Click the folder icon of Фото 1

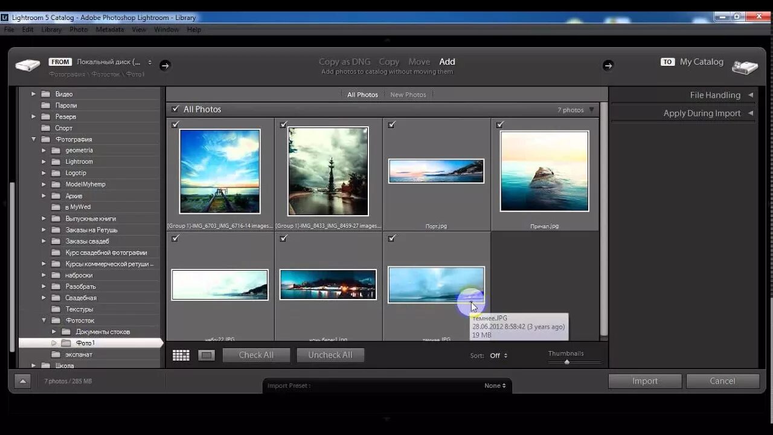coord(66,343)
